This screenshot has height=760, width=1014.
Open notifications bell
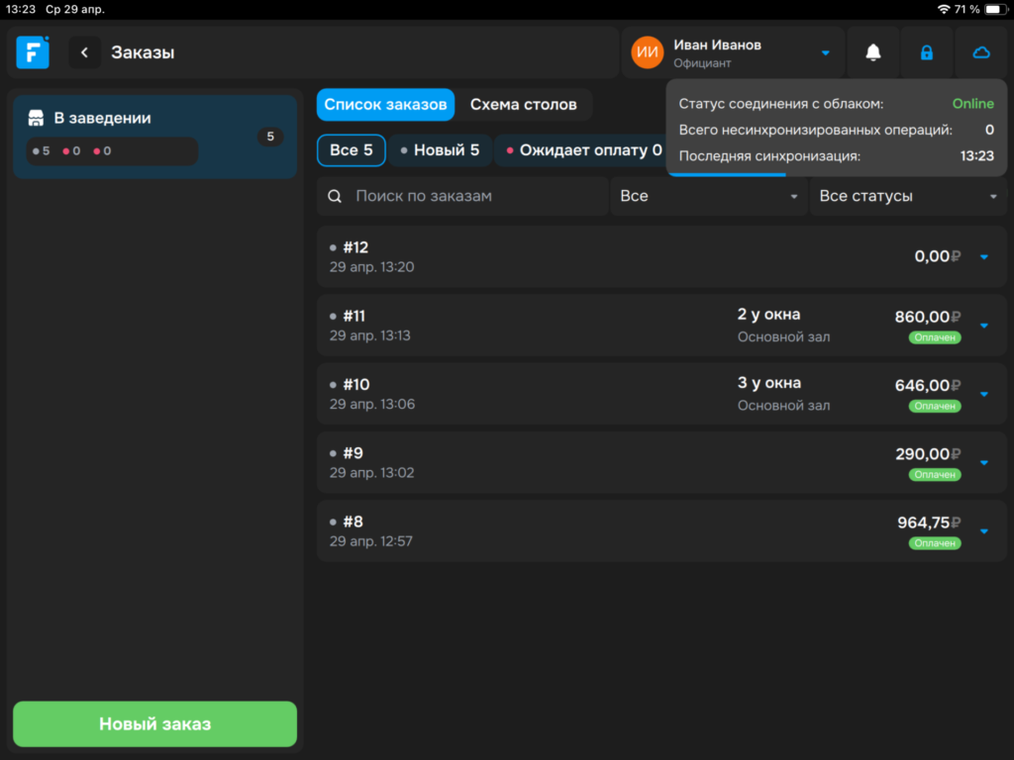tap(873, 52)
